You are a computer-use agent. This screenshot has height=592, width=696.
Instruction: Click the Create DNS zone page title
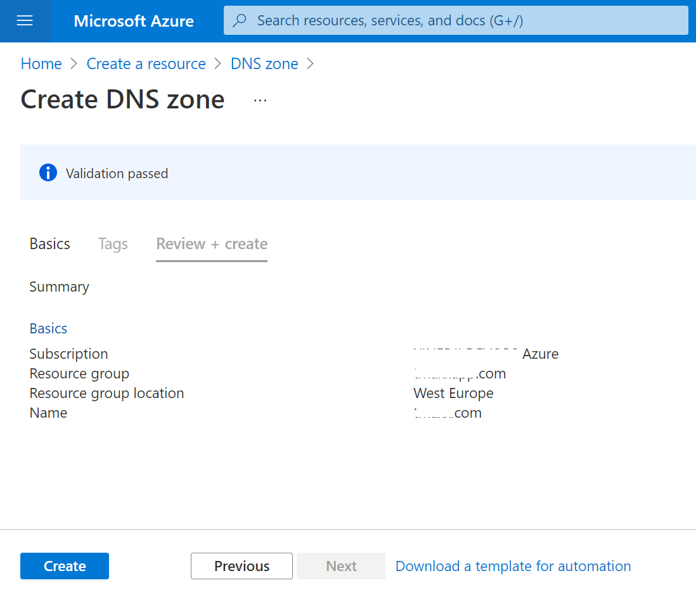122,99
